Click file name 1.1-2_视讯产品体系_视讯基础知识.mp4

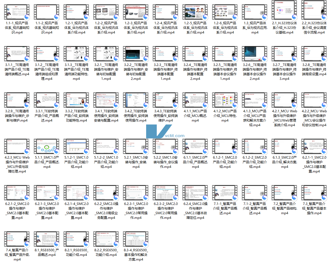tap(47, 28)
